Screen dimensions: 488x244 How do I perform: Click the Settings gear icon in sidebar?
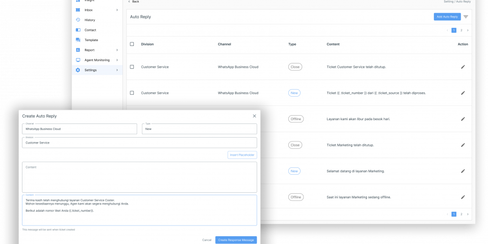(x=78, y=70)
